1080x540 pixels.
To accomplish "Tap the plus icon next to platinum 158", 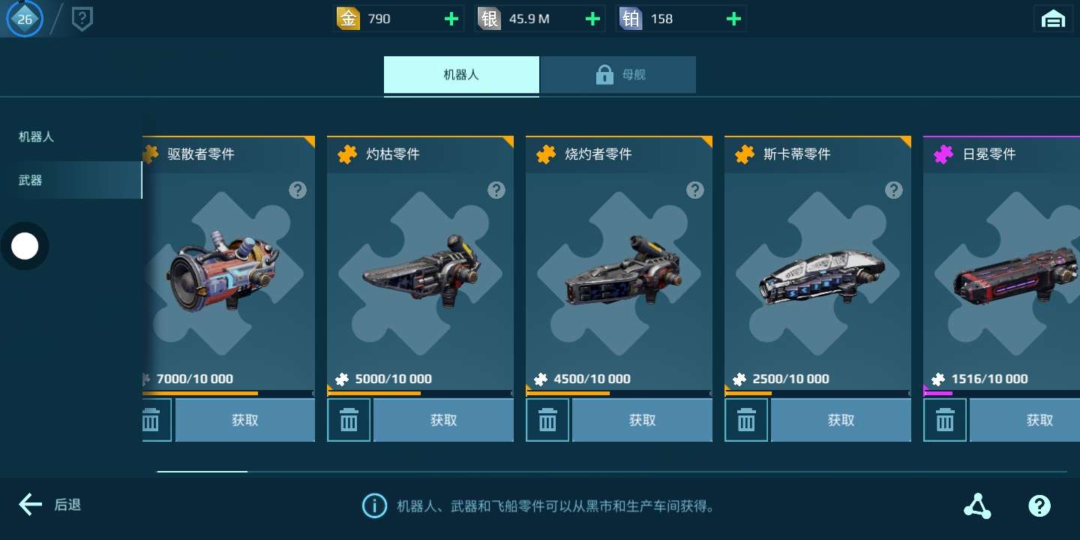I will [x=733, y=19].
